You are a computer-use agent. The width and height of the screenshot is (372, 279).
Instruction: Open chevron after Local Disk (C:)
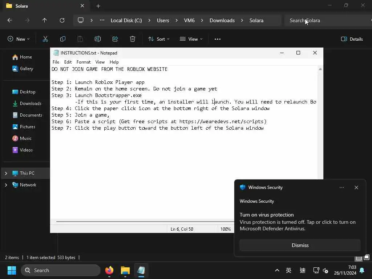pyautogui.click(x=149, y=20)
